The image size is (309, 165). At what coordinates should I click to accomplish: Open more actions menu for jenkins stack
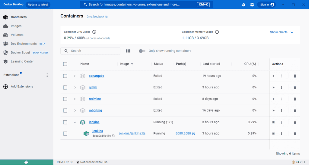[282, 122]
